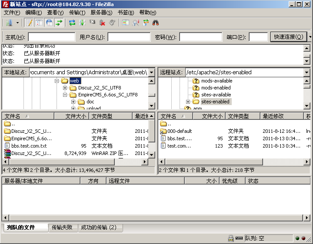
Task: Open the 远程站点 path dropdown
Action: pos(306,73)
